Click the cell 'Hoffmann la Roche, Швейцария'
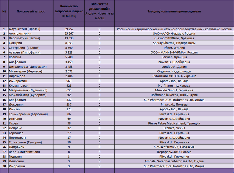 pyautogui.click(x=174, y=95)
